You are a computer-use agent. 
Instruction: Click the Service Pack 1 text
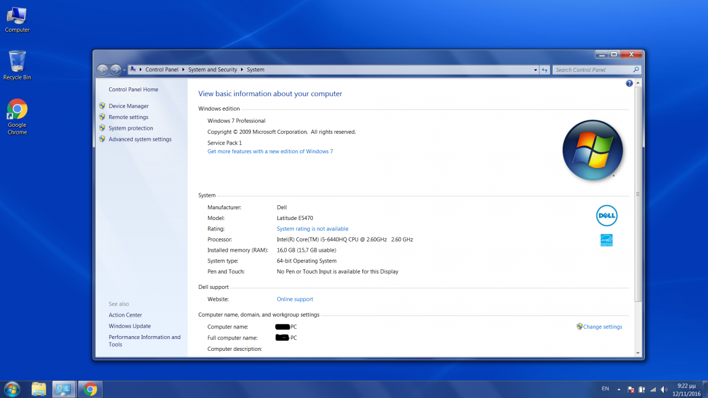pyautogui.click(x=225, y=143)
